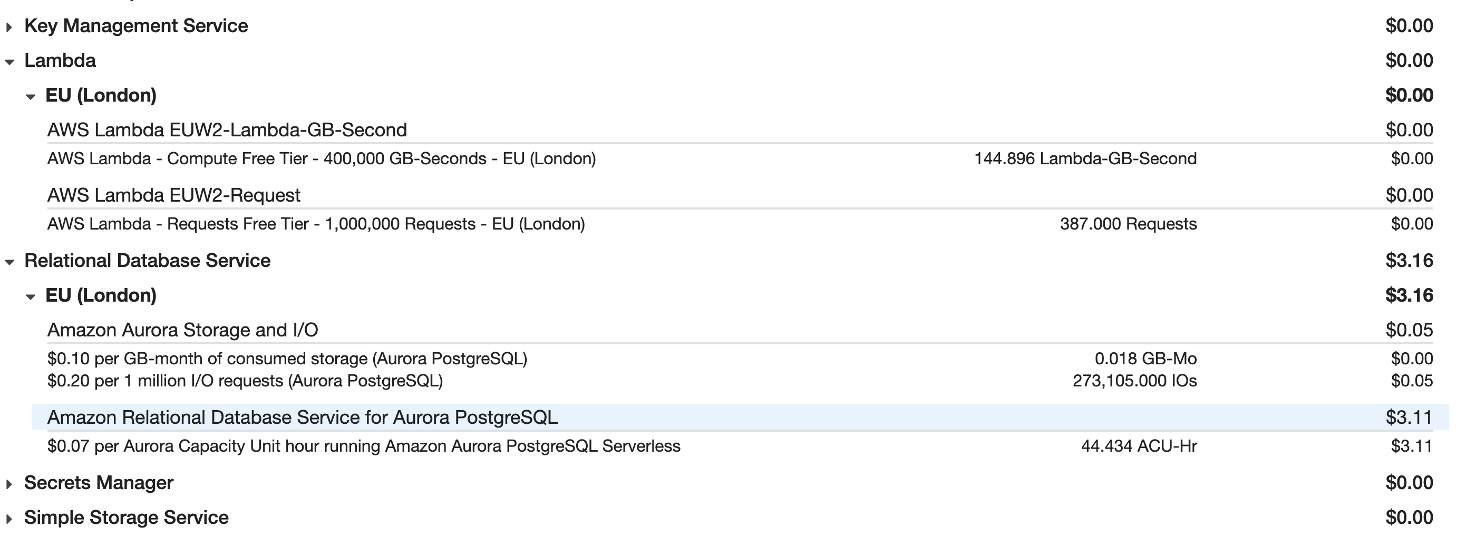Click the $0.05 total for Aurora Storage and I/O
This screenshot has height=537, width=1476.
[x=1409, y=330]
